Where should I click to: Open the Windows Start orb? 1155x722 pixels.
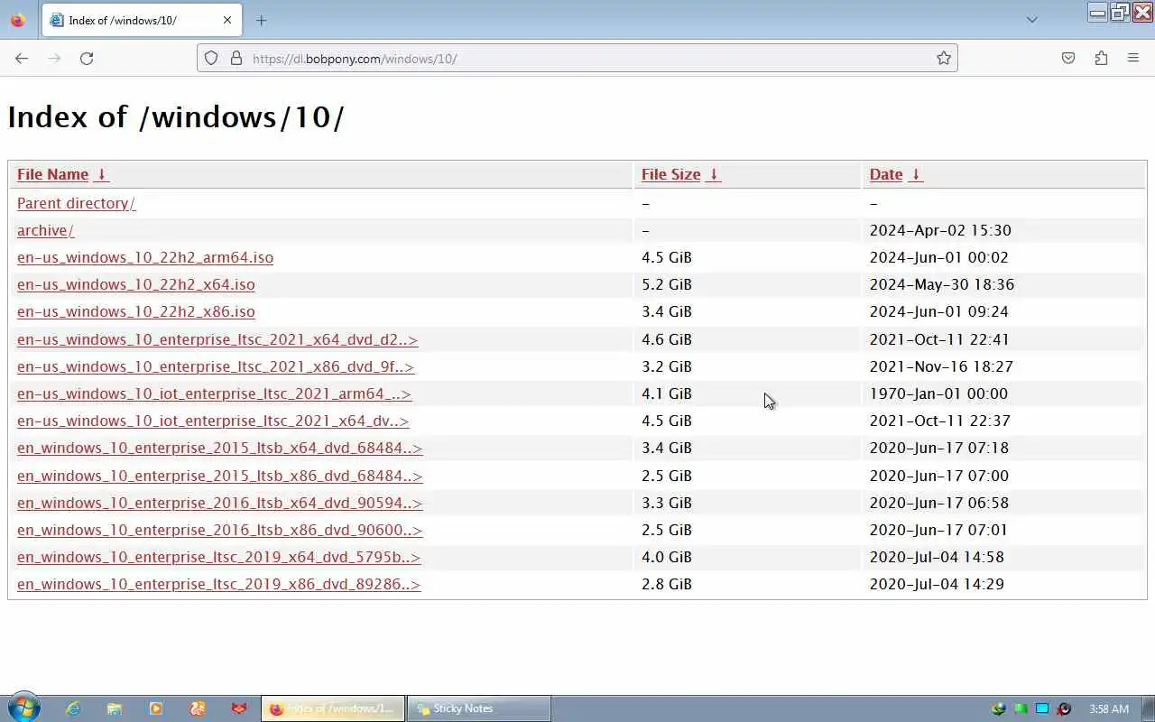[x=23, y=708]
